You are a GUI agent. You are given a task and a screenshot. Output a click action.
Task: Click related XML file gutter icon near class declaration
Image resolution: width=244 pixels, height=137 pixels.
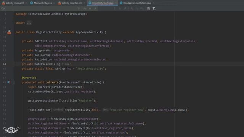pyautogui.click(x=9, y=32)
